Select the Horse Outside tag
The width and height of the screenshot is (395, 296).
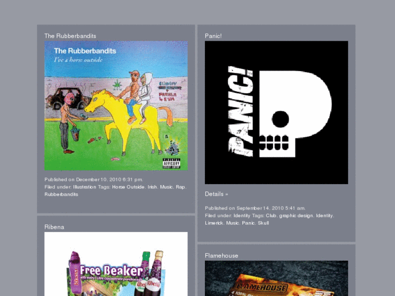[128, 187]
